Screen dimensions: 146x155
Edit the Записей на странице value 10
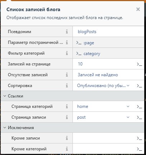tap(104, 64)
